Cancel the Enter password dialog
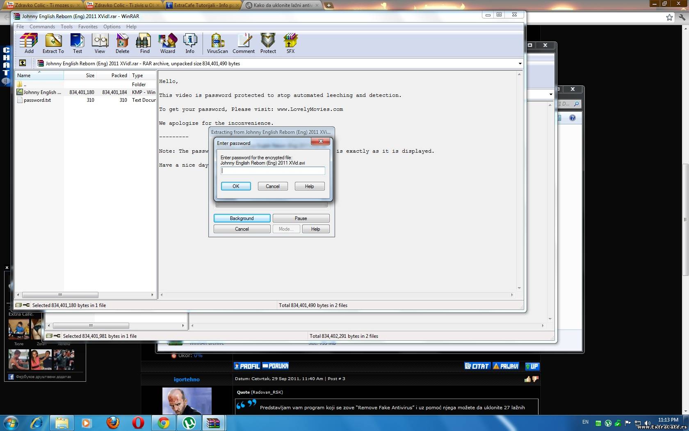 click(x=273, y=186)
